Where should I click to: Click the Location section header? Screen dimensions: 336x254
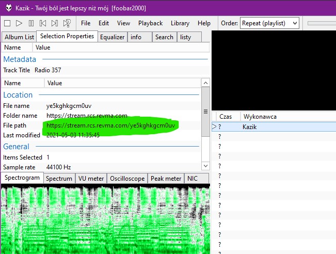tap(18, 95)
